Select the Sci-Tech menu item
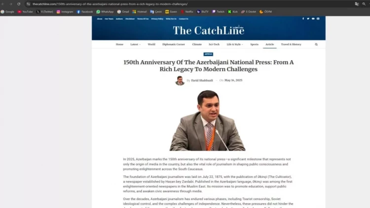 (x=214, y=44)
